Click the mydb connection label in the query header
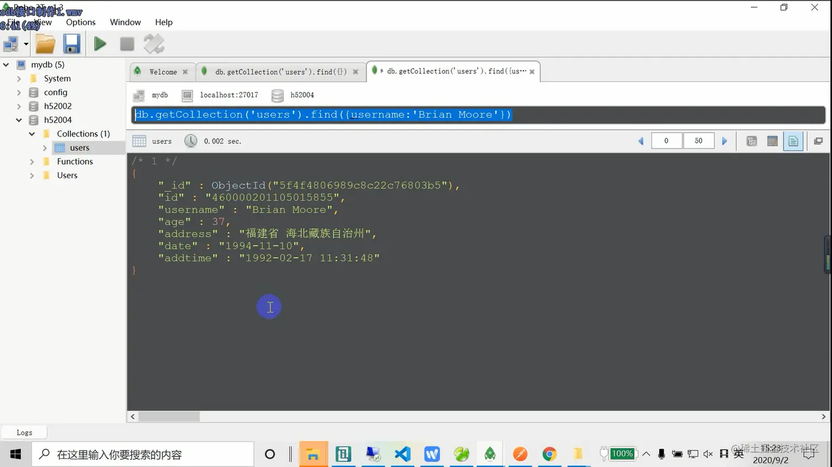 [160, 95]
